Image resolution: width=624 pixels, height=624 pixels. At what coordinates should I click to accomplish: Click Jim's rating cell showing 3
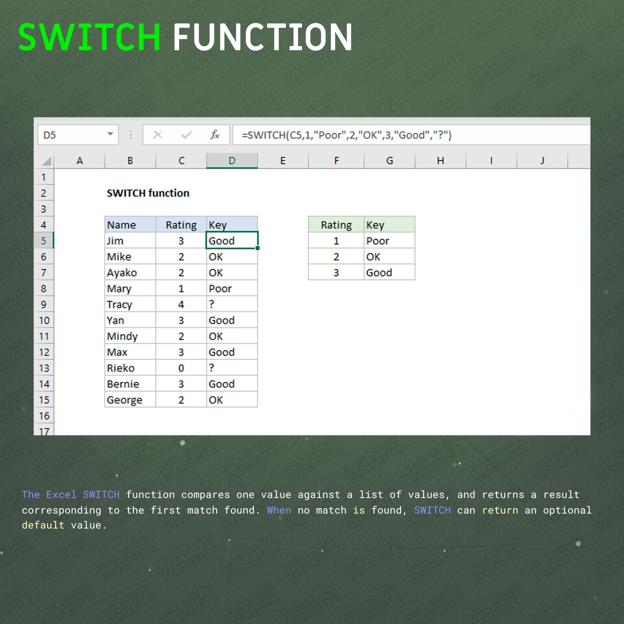coord(181,241)
